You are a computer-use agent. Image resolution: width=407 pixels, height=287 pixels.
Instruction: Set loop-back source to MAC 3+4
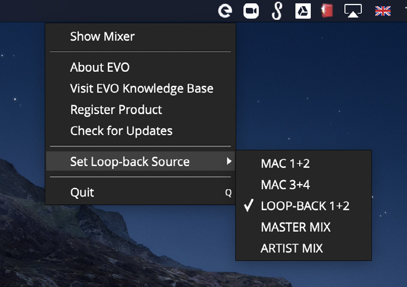[x=304, y=185]
